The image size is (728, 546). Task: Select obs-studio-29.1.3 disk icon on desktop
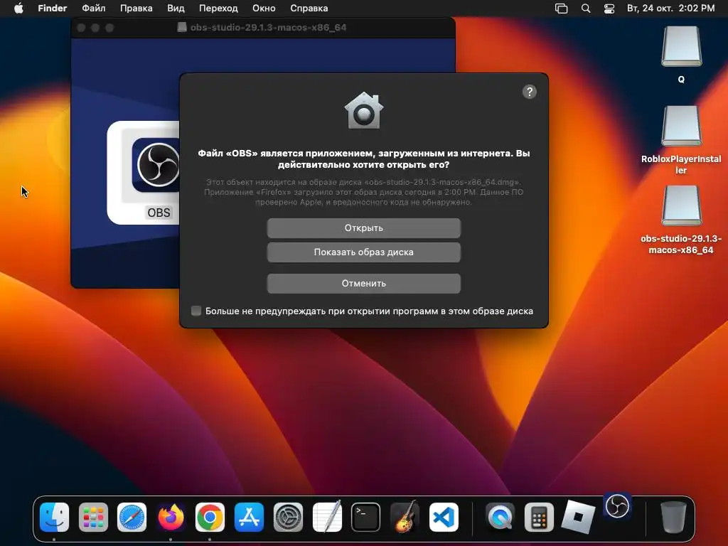(x=681, y=205)
